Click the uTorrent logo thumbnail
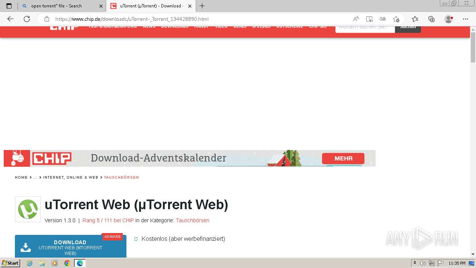The image size is (476, 268). 28,209
